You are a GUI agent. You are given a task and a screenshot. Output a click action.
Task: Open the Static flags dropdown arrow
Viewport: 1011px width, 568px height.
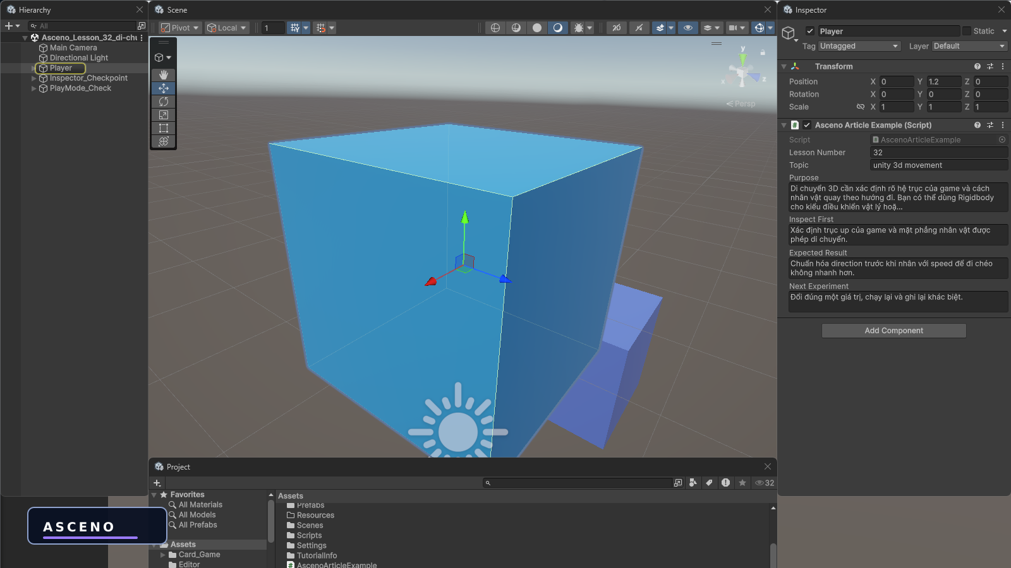[1005, 31]
